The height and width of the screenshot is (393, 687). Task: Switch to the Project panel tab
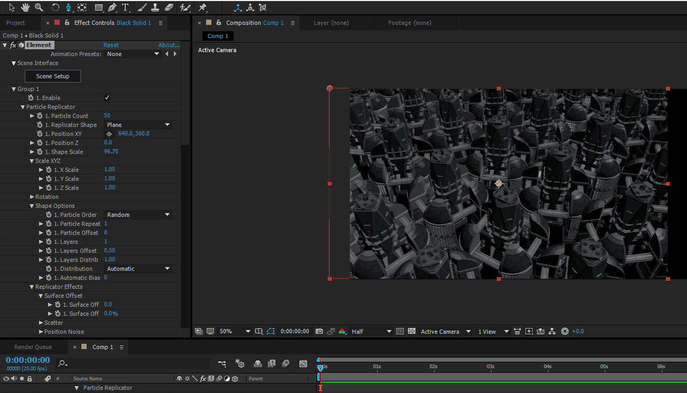[x=16, y=23]
